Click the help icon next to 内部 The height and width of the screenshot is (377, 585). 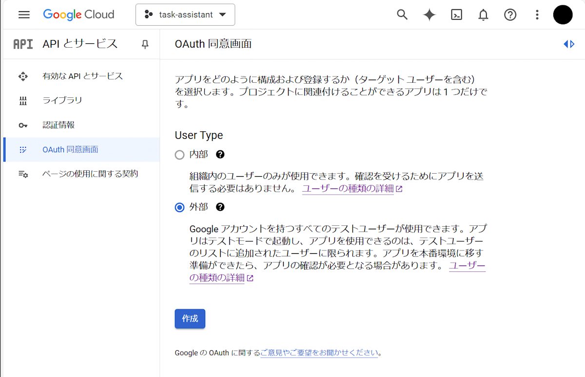pos(220,155)
